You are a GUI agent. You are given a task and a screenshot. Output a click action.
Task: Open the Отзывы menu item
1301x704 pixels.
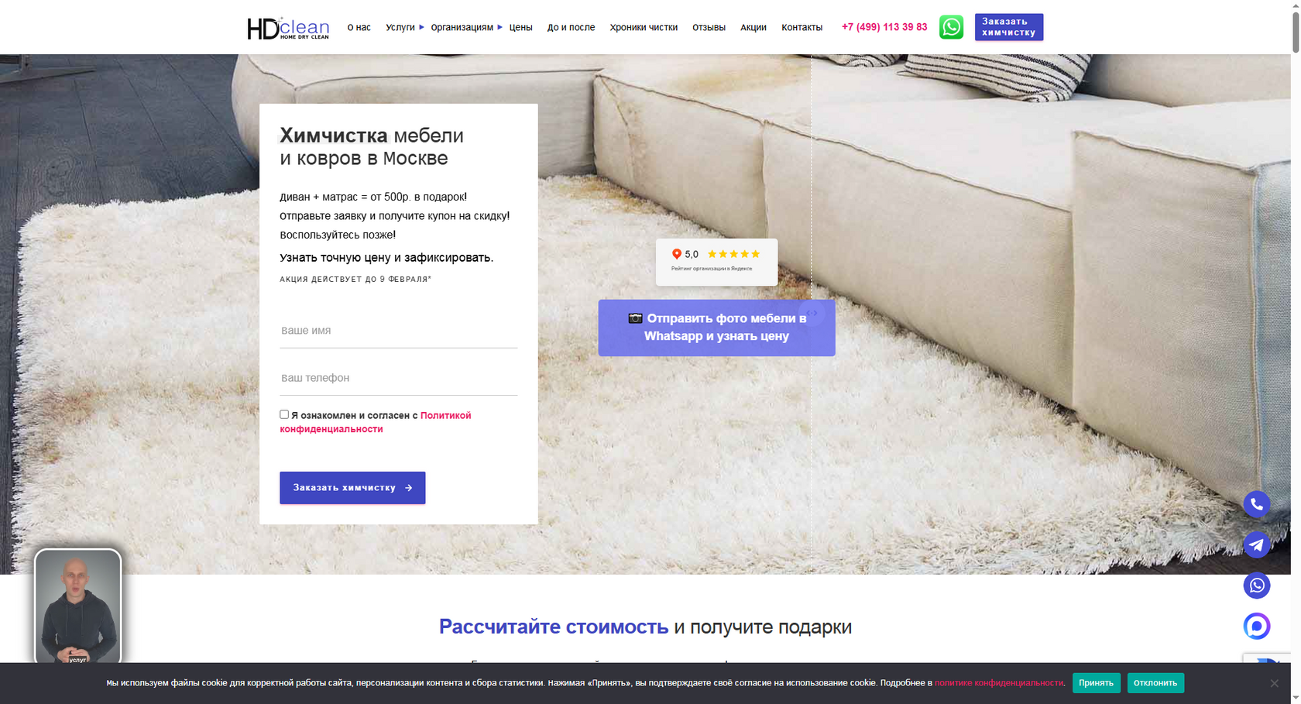[x=708, y=27]
